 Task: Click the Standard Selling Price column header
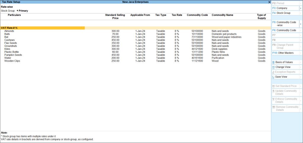click(x=115, y=17)
